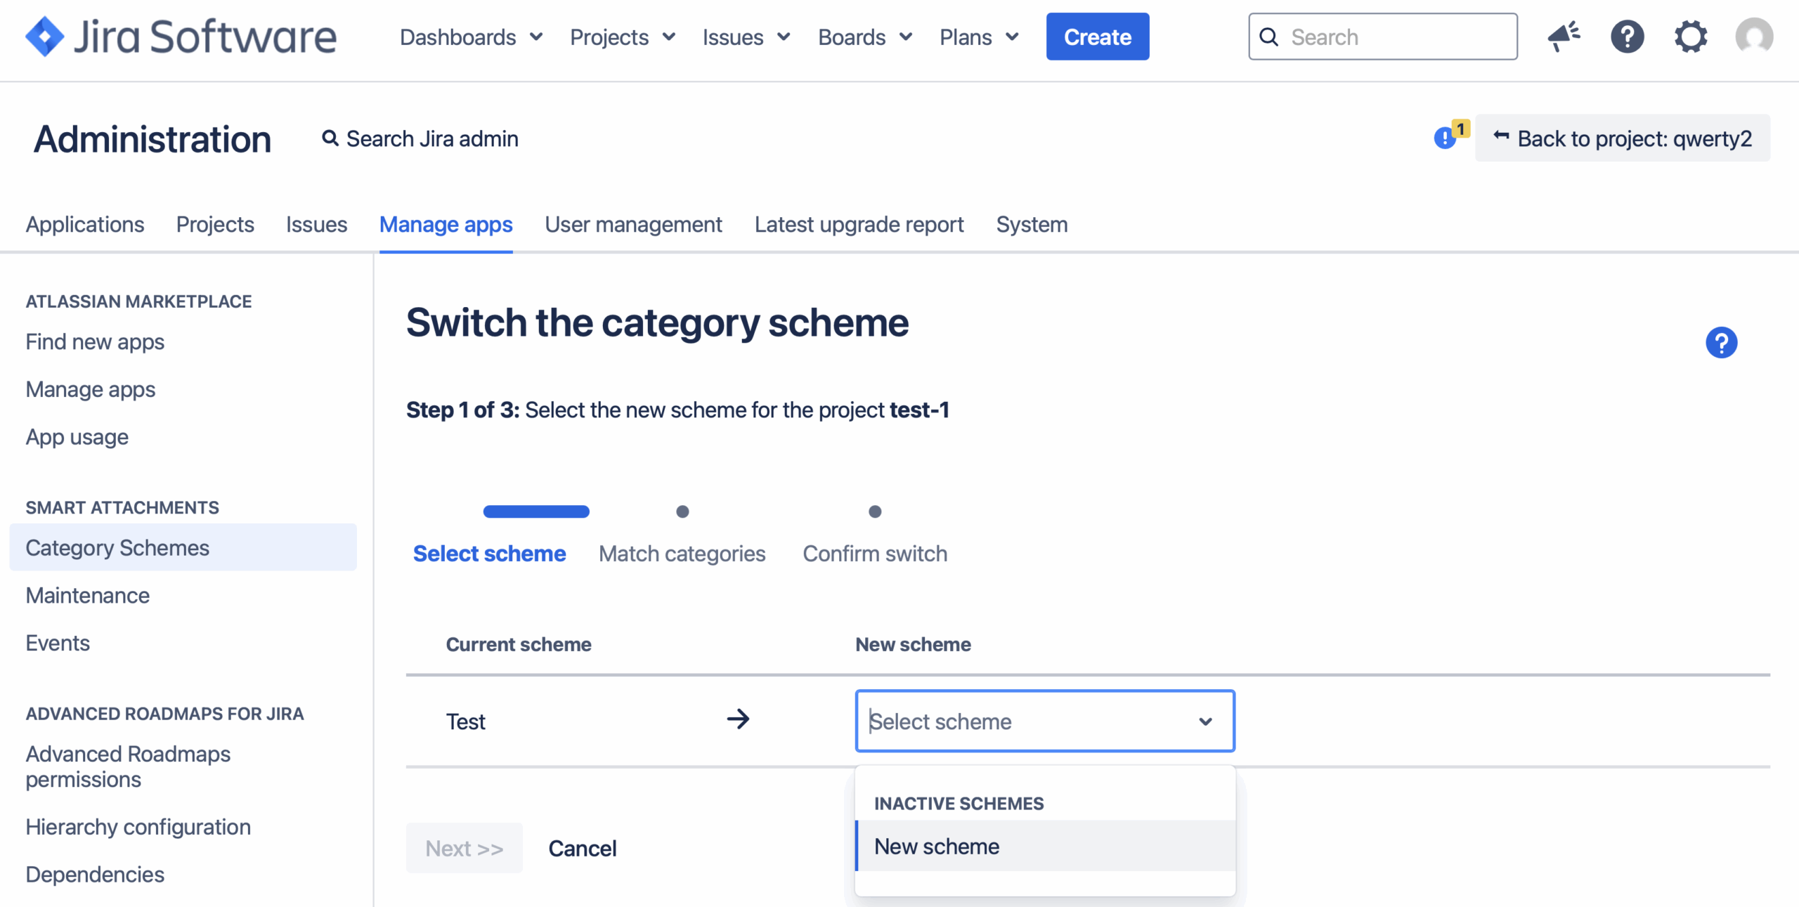Click the help question mark in top bar
The width and height of the screenshot is (1799, 907).
(x=1627, y=37)
